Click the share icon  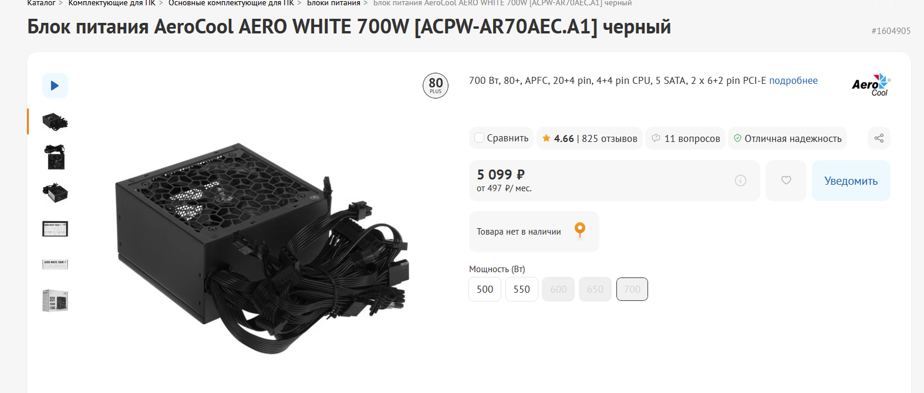(x=879, y=138)
